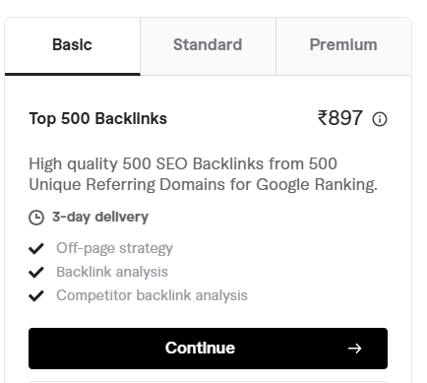The height and width of the screenshot is (383, 427).
Task: Click the Continue label on the black button
Action: [x=200, y=348]
